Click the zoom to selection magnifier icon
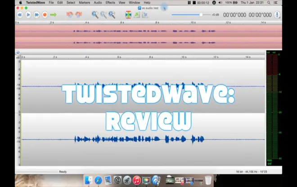This screenshot has width=297, height=187. coord(112,14)
